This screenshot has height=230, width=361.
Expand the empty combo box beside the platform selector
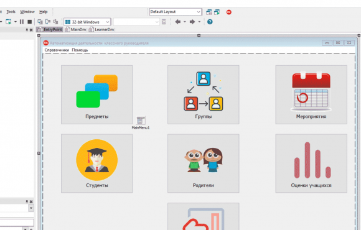point(136,22)
